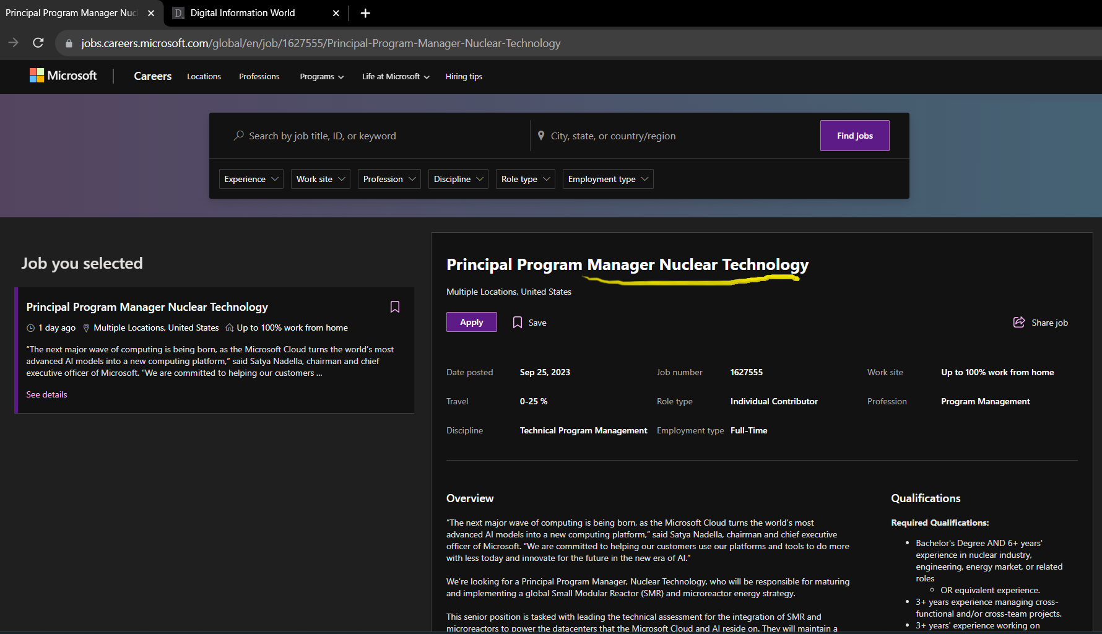
Task: Close the Digital Information World tab
Action: pyautogui.click(x=336, y=13)
